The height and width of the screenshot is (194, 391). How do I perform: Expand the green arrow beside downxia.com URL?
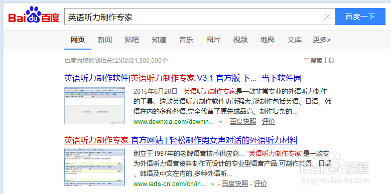[220, 122]
